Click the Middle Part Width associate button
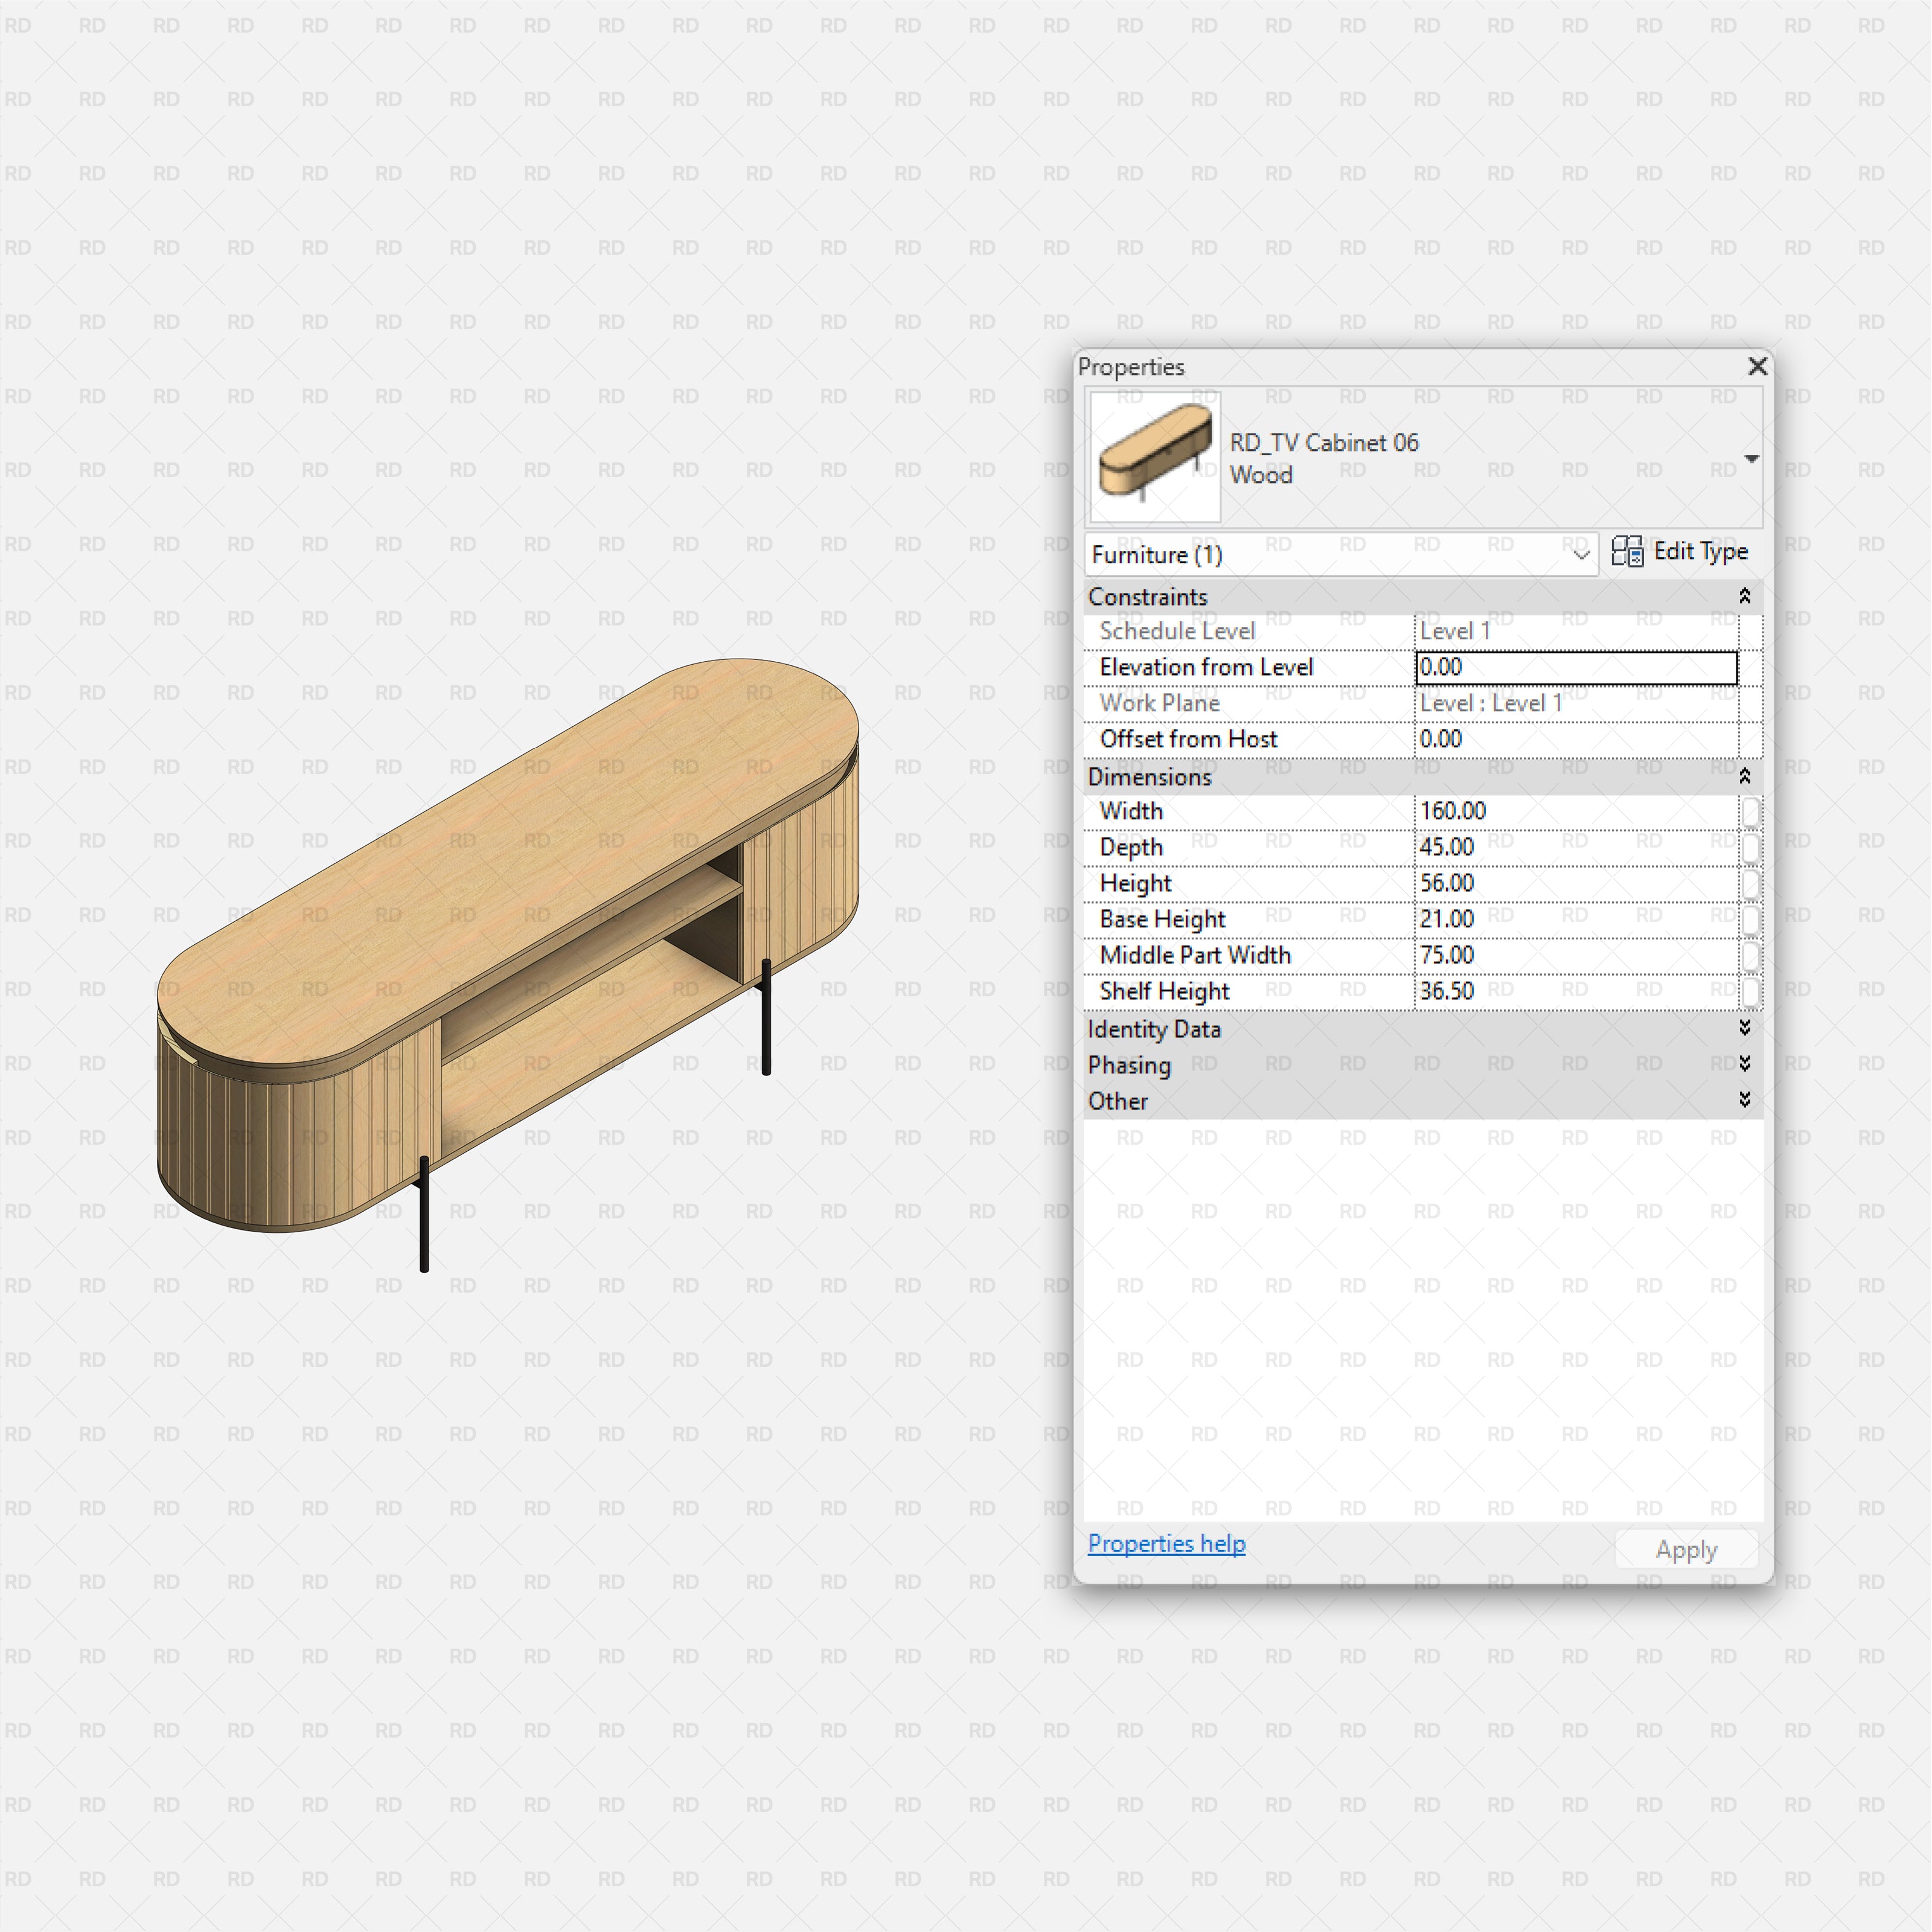The image size is (1932, 1932). click(1750, 955)
